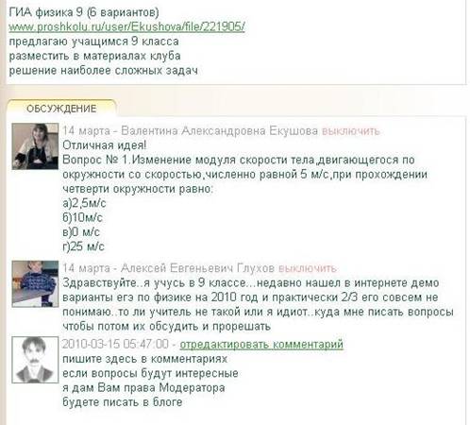Click the 2010-03-15 05:47:00 timestamp

115,344
